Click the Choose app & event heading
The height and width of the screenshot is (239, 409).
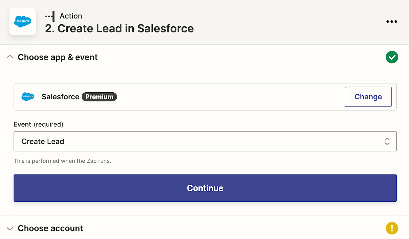coord(58,57)
